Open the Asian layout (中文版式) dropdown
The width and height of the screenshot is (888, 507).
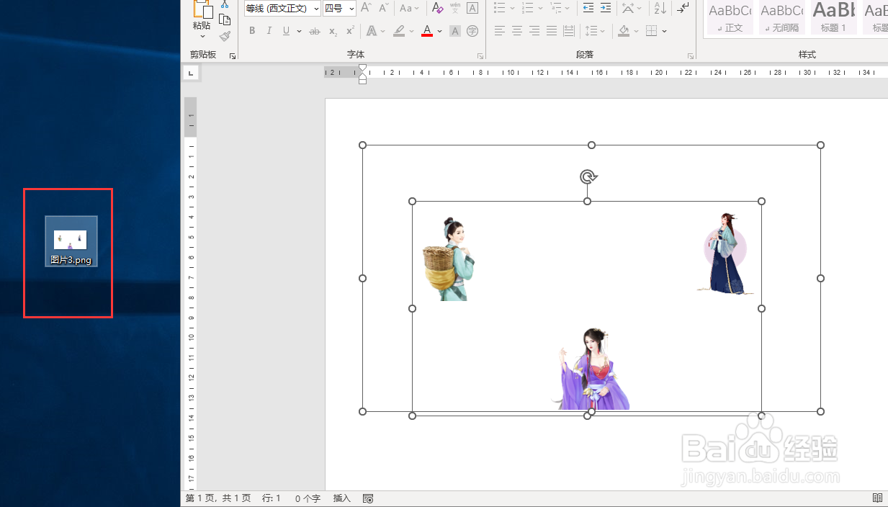tap(632, 8)
